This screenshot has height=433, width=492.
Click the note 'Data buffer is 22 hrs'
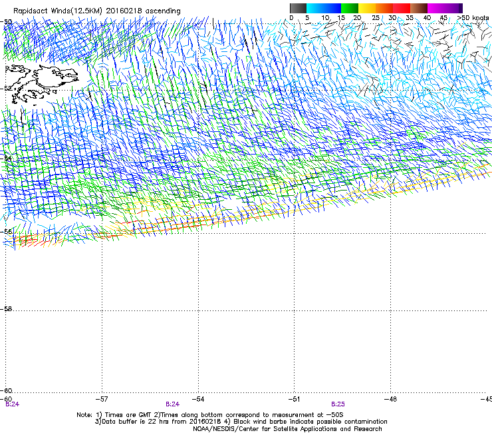point(136,422)
